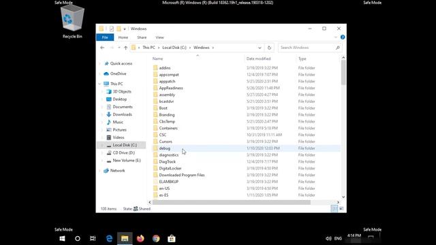
Task: Select Network in navigation pane
Action: [x=118, y=171]
